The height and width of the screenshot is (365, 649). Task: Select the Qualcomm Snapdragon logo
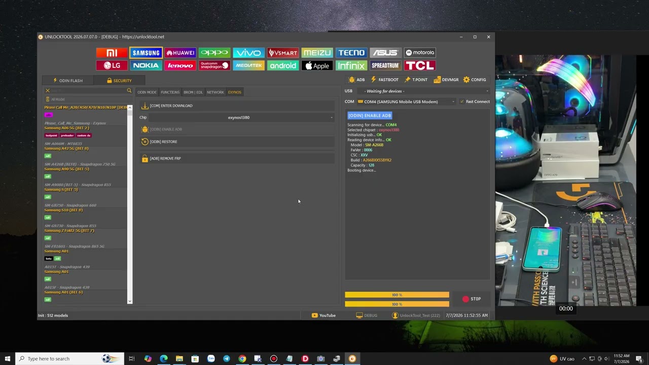[x=214, y=65]
